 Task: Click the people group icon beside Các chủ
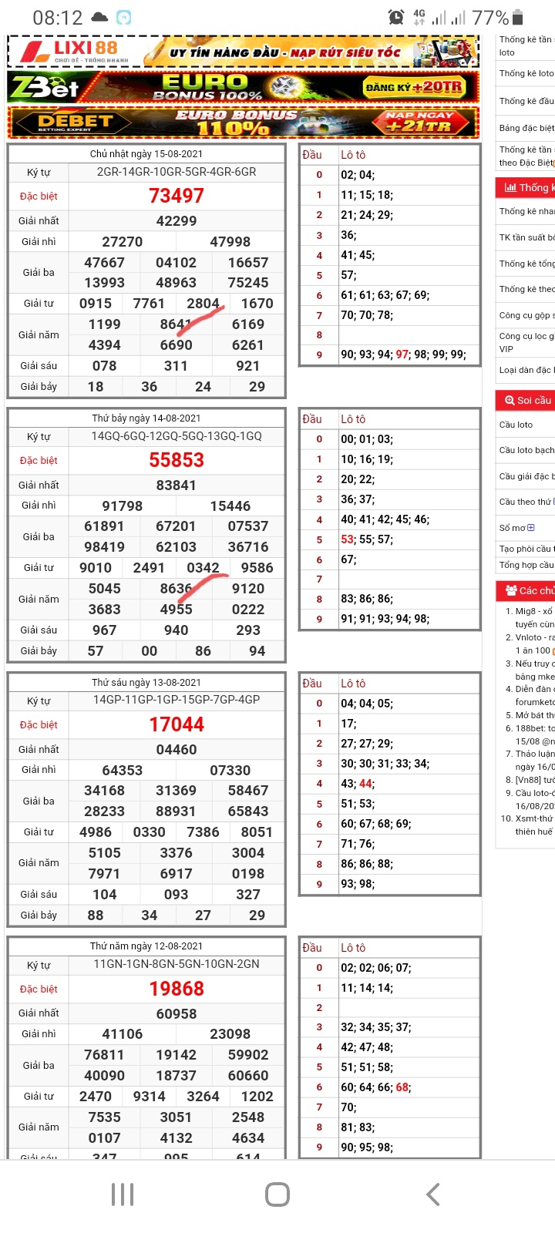pyautogui.click(x=511, y=590)
